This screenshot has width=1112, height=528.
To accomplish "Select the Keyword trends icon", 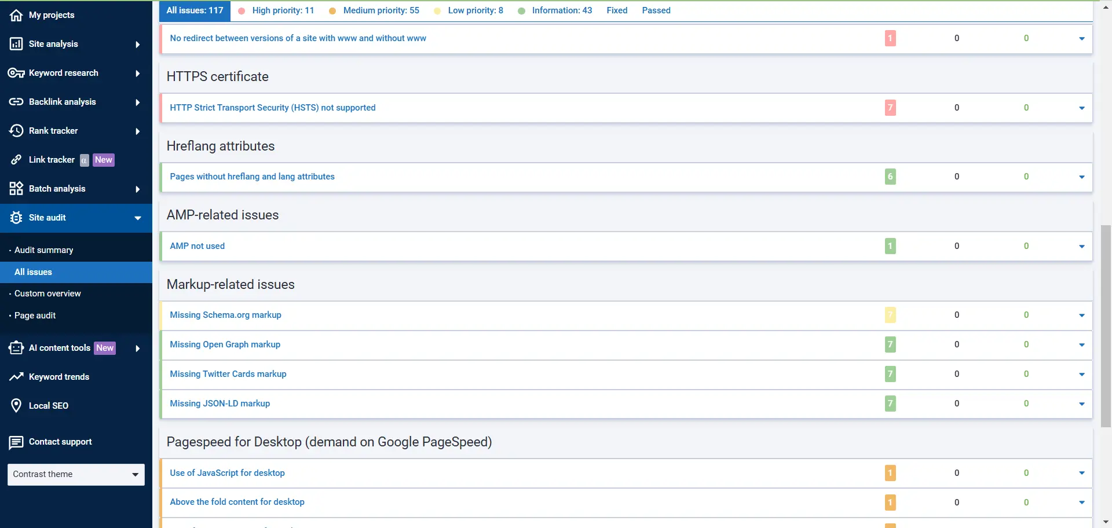I will [16, 377].
